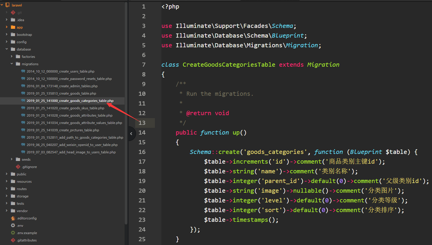Click the timestamps() call on line 23
The height and width of the screenshot is (245, 432).
coord(254,220)
